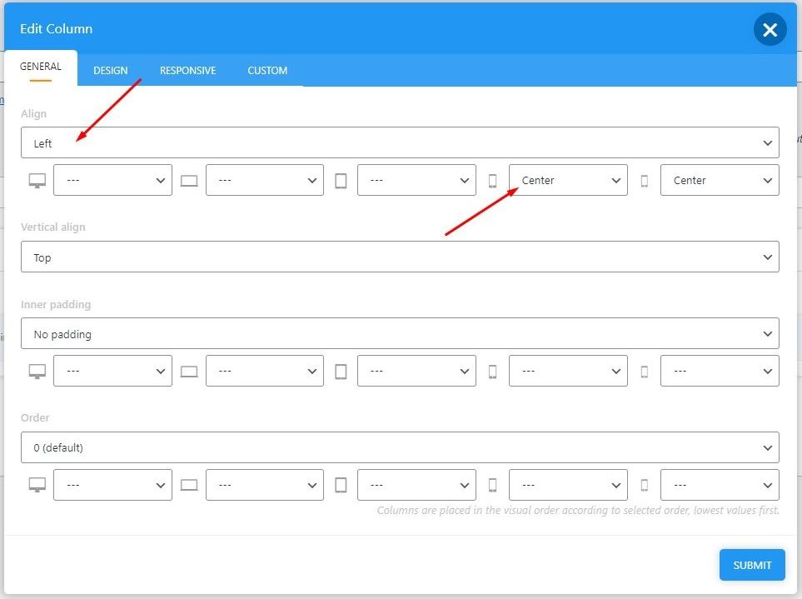Click the large phone icon in Align row
This screenshot has height=599, width=802.
[492, 181]
